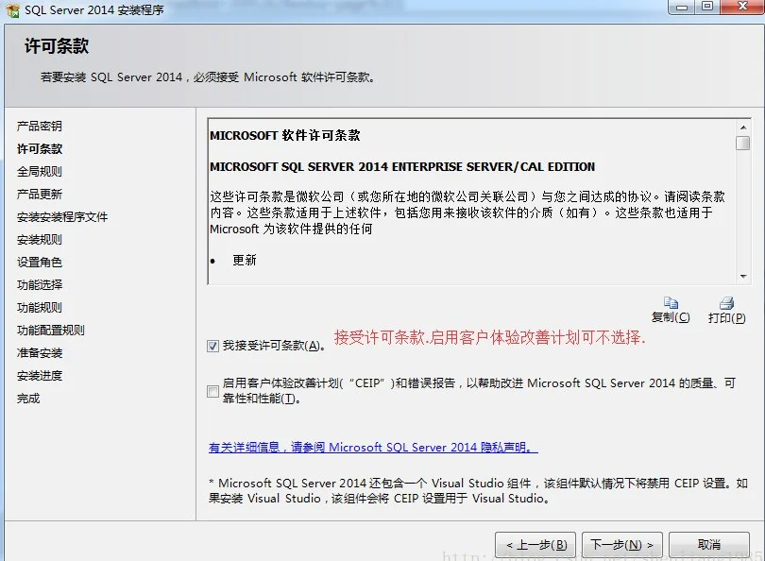The height and width of the screenshot is (561, 765).
Task: Click the license text scrollbar thumb
Action: (743, 144)
